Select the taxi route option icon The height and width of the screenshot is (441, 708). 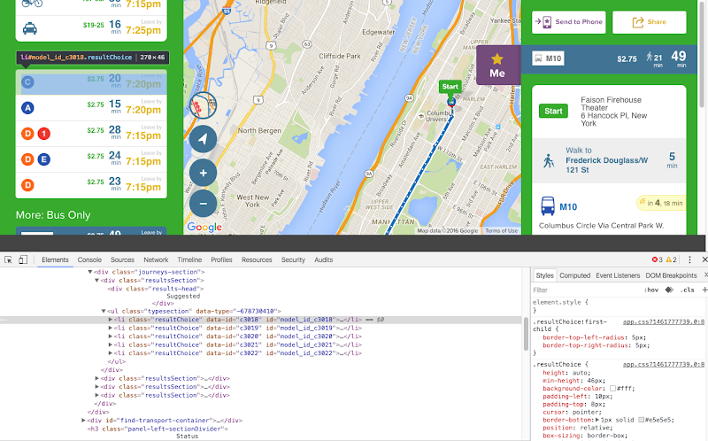tap(30, 29)
